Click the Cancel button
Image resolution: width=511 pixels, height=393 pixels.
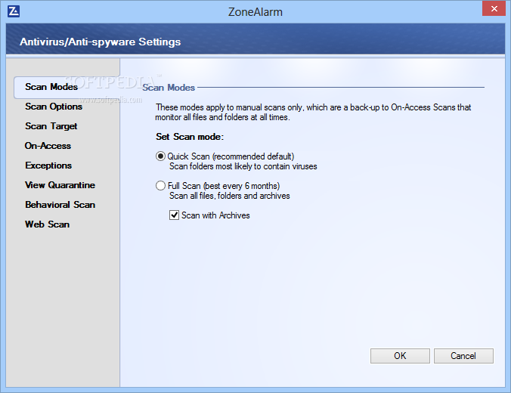(463, 356)
